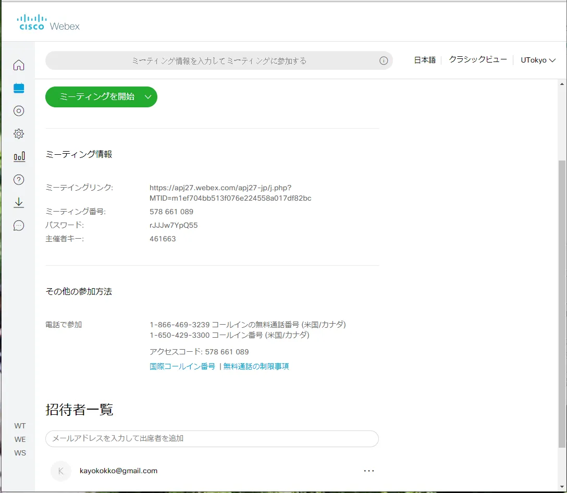Click the Cisco Webex logo
The image size is (567, 493).
[48, 22]
